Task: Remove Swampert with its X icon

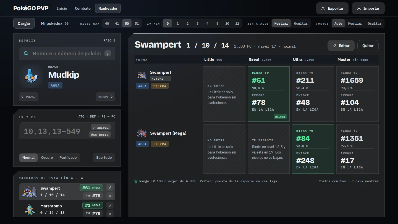Action: click(x=110, y=196)
